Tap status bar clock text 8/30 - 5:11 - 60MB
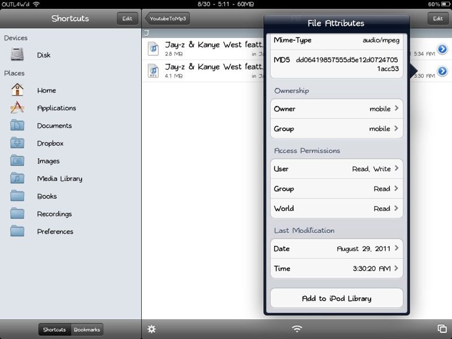The width and height of the screenshot is (452, 339). coord(225,4)
